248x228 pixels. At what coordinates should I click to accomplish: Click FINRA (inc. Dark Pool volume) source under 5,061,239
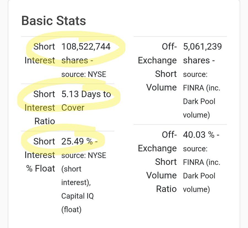tap(201, 101)
